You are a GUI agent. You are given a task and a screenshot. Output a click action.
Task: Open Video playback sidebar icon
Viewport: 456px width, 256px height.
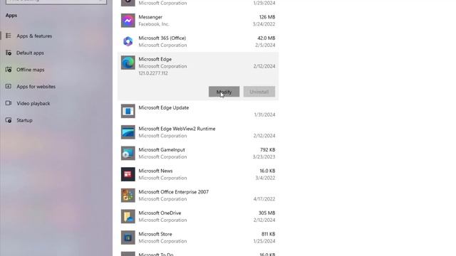click(9, 103)
